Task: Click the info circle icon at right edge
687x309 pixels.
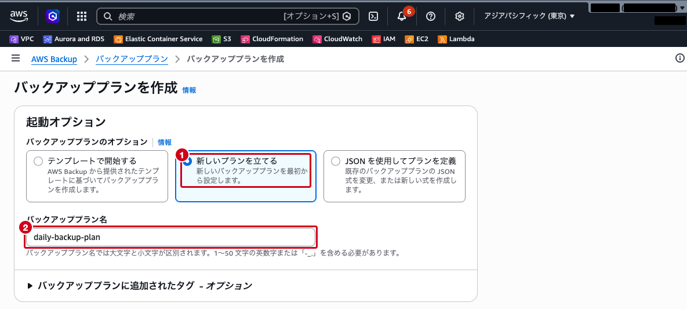Action: coord(679,59)
